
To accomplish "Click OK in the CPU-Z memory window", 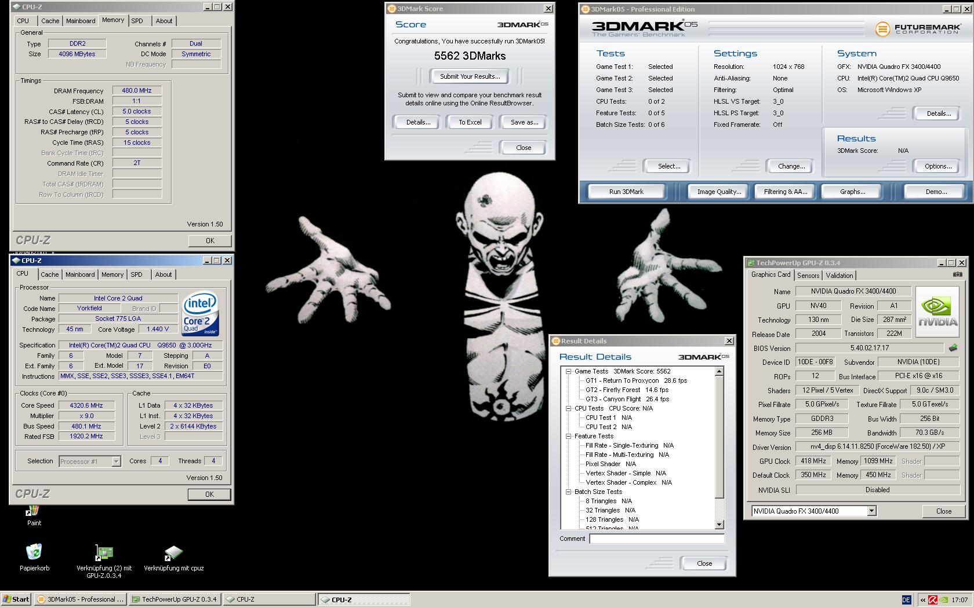I will tap(210, 241).
